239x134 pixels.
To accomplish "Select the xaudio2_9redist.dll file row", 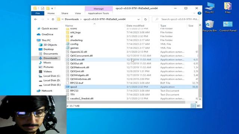I will point(132,98).
